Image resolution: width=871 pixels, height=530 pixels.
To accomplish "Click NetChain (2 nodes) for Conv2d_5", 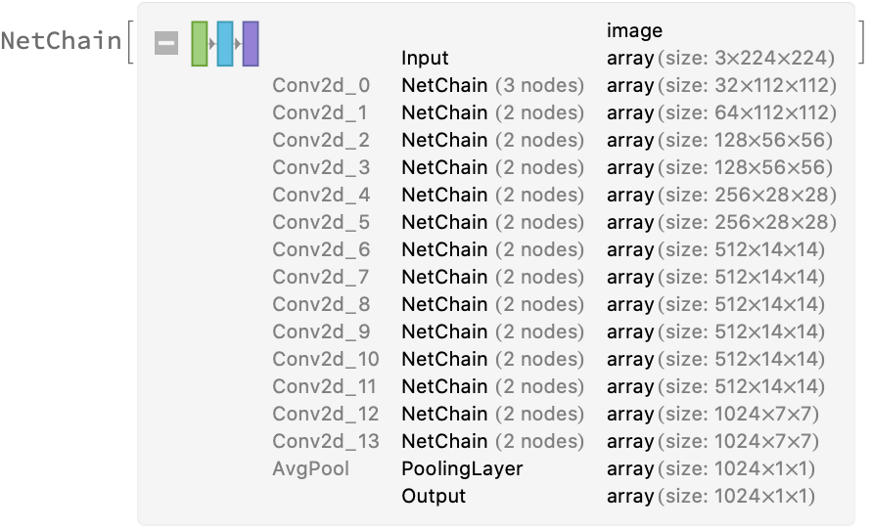I will click(492, 223).
